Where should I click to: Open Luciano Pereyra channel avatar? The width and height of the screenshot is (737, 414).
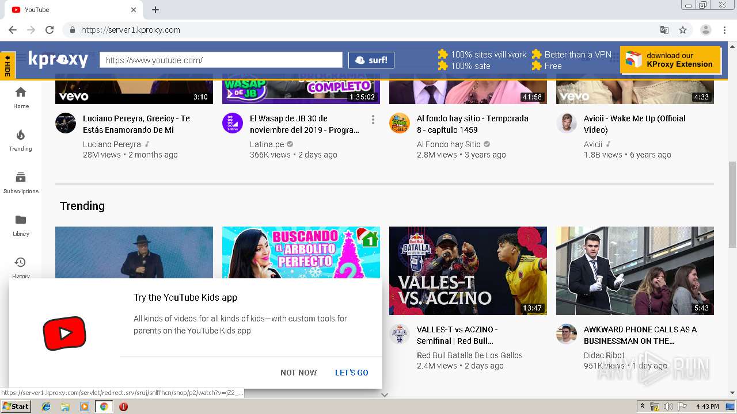66,123
